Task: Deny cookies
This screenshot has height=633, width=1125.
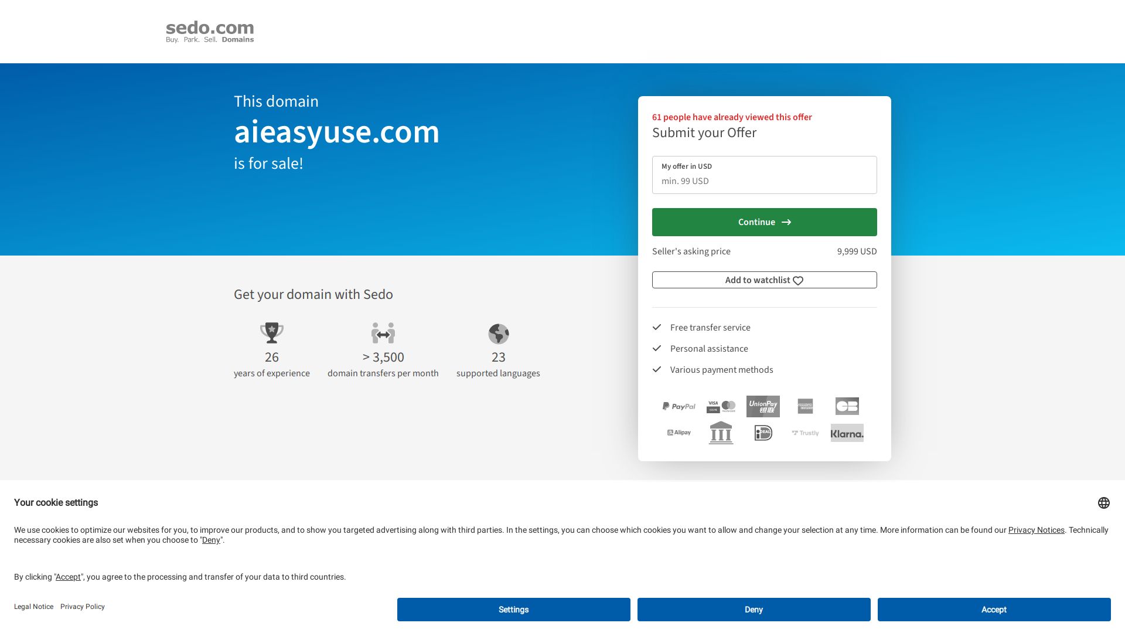Action: point(754,610)
